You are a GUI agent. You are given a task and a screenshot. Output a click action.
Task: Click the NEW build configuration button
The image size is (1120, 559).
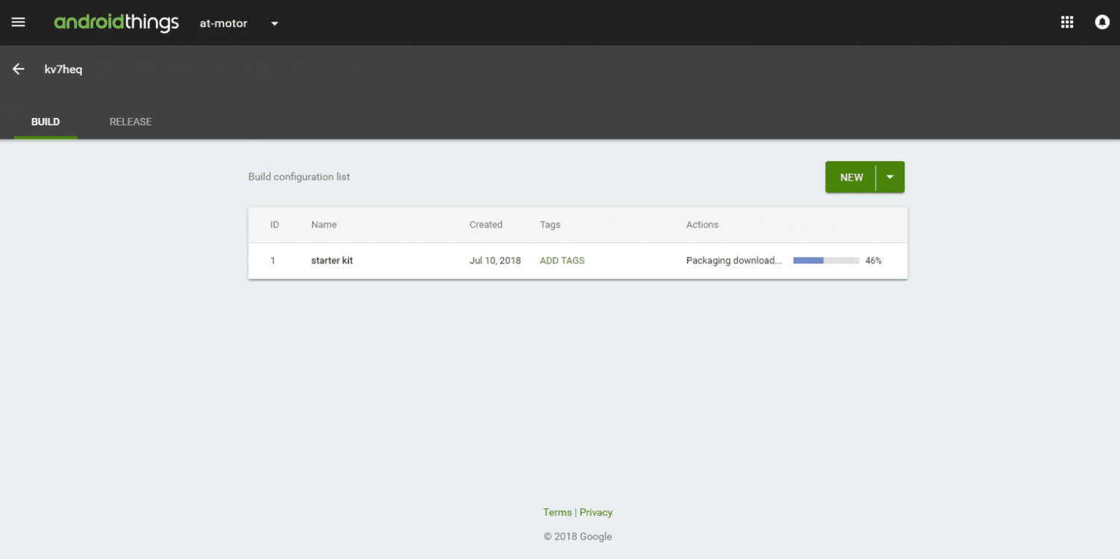pyautogui.click(x=851, y=177)
